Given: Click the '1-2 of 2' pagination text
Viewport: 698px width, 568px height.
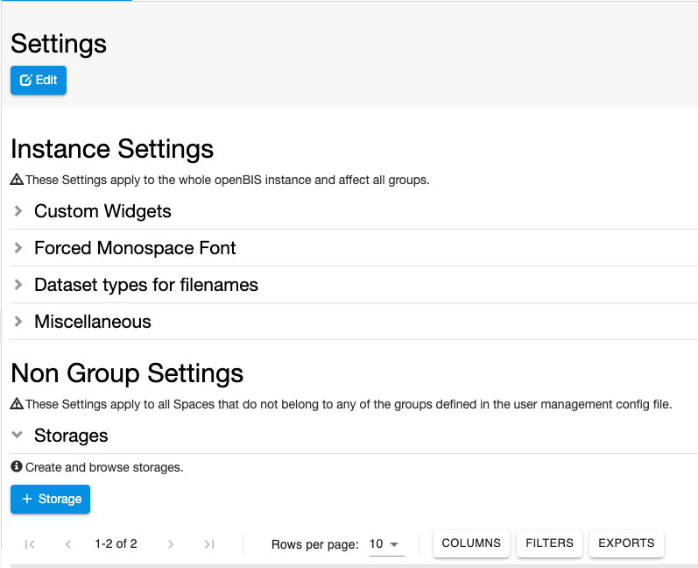Looking at the screenshot, I should 116,544.
